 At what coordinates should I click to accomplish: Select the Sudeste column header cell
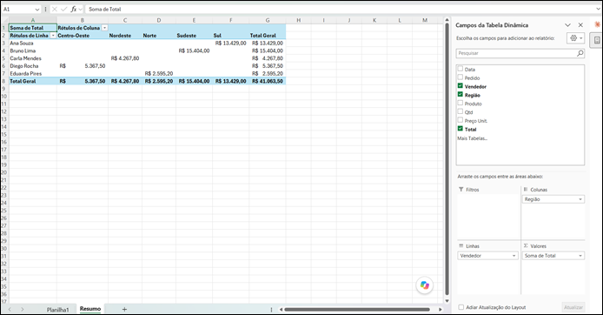click(x=195, y=36)
